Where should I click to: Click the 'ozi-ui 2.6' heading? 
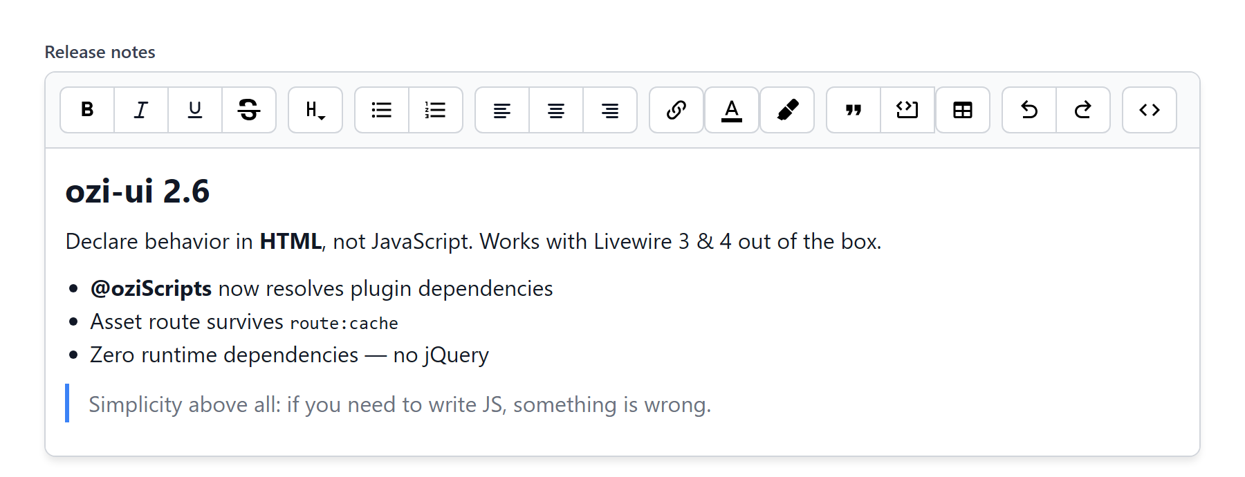tap(138, 191)
